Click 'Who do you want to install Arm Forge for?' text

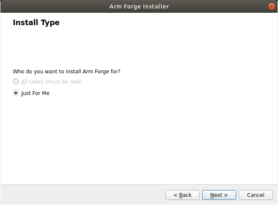[x=67, y=72]
